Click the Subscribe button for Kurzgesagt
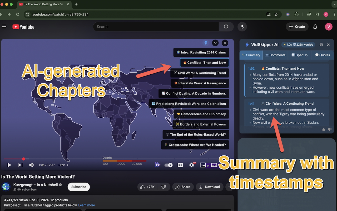337x211 pixels. pos(78,187)
